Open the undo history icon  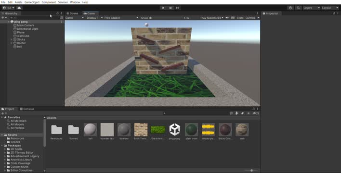point(290,8)
